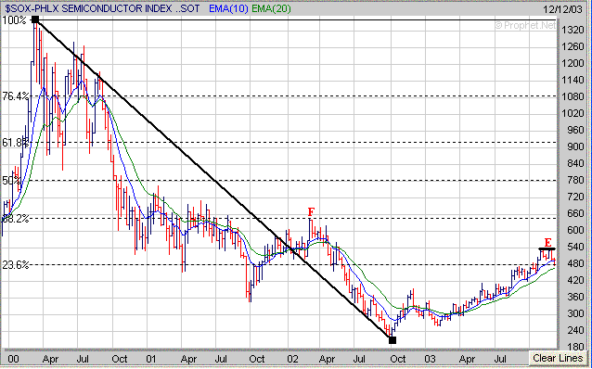Click the 76.4% Fibonacci level label

tap(16, 96)
